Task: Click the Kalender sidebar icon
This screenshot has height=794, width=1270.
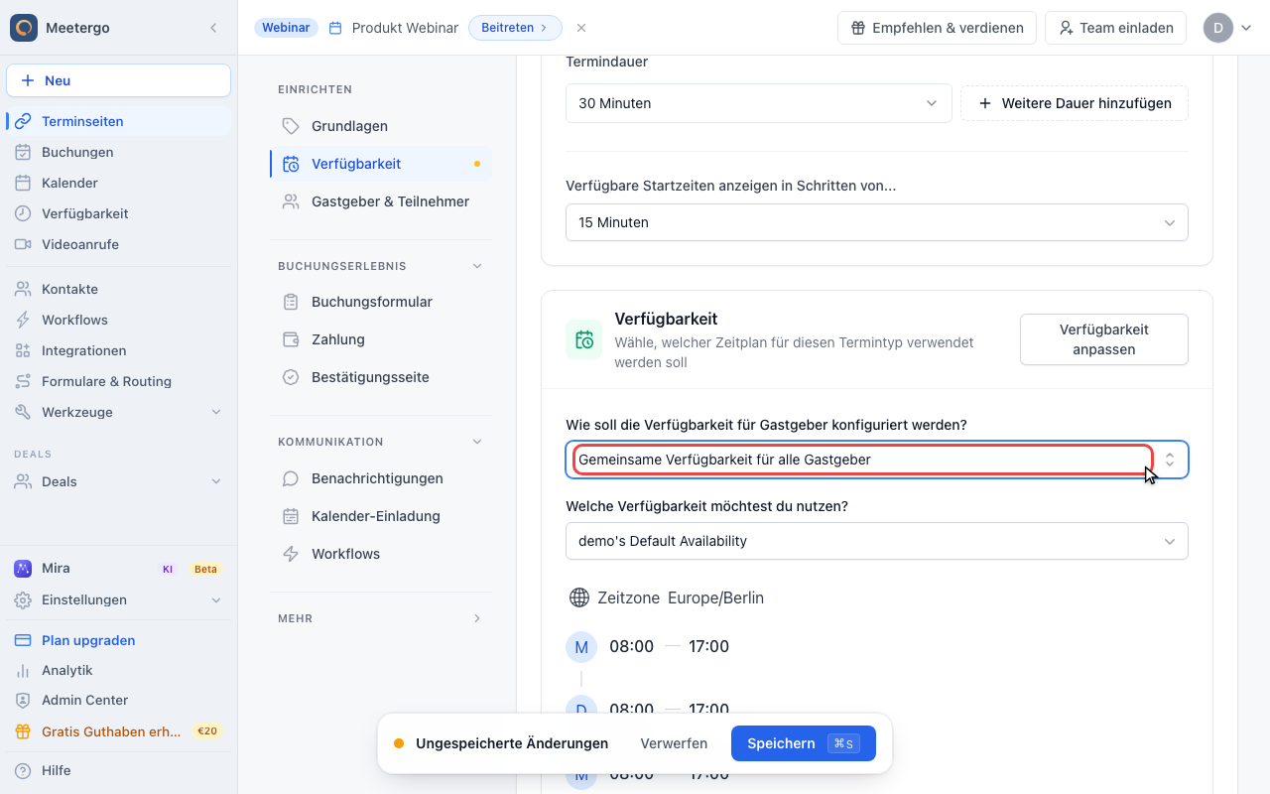Action: click(23, 183)
